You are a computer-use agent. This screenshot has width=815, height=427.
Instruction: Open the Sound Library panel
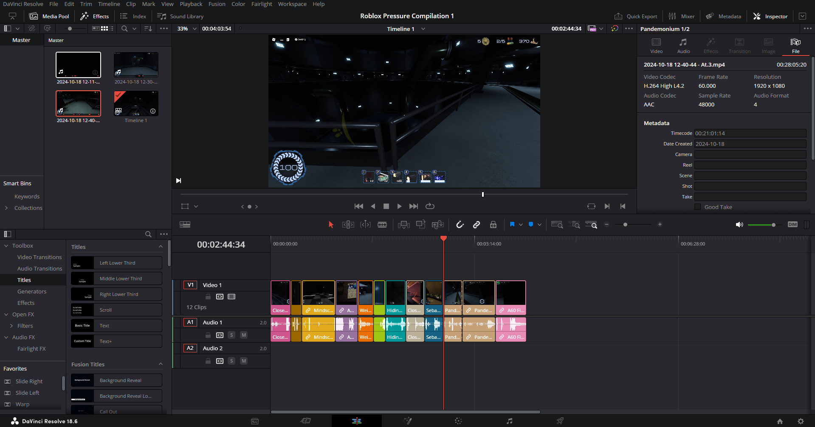coord(180,16)
